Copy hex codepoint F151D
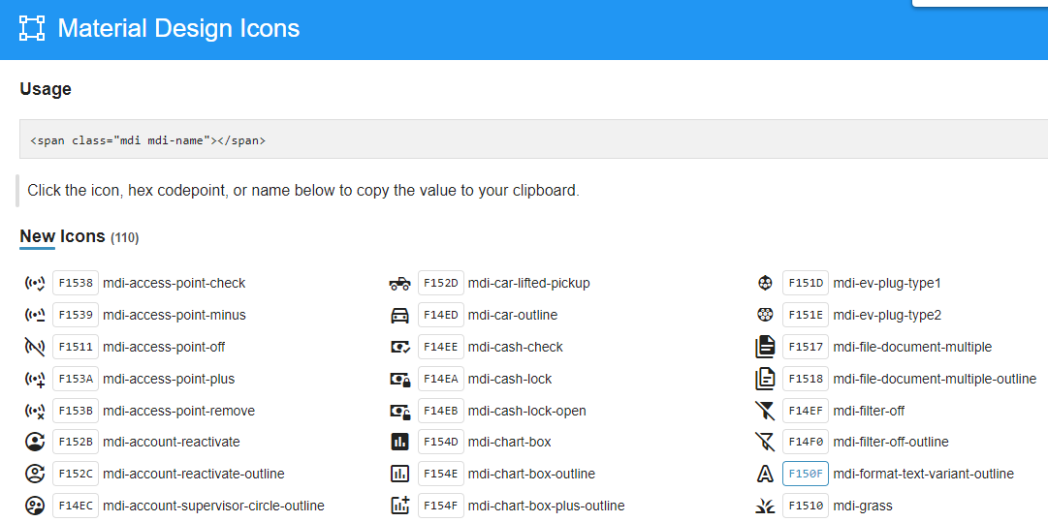1048x522 pixels. (806, 283)
